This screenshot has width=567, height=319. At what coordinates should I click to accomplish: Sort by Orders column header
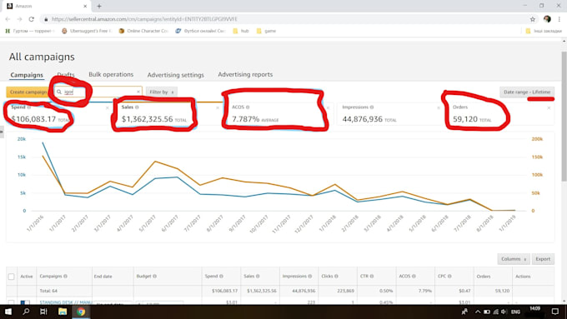483,277
